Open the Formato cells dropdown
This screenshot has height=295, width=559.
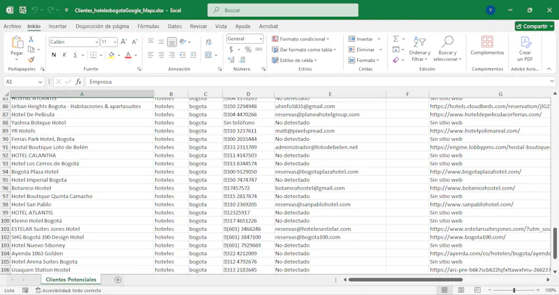[x=363, y=60]
